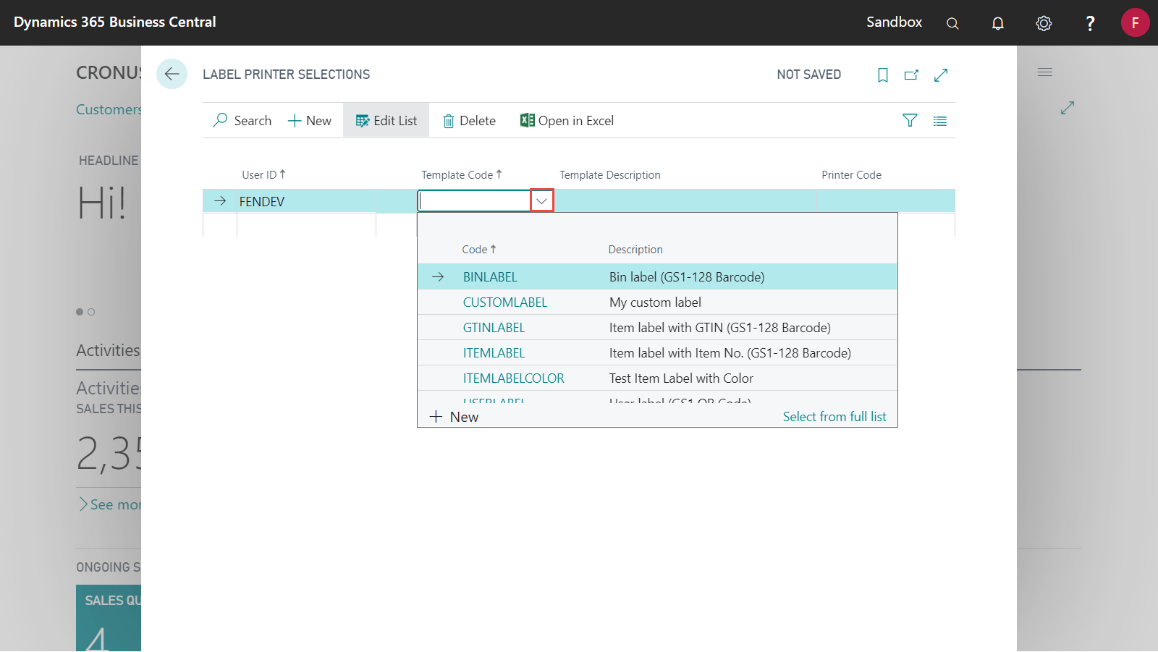The height and width of the screenshot is (652, 1158).
Task: Change list layout view icon
Action: [940, 121]
